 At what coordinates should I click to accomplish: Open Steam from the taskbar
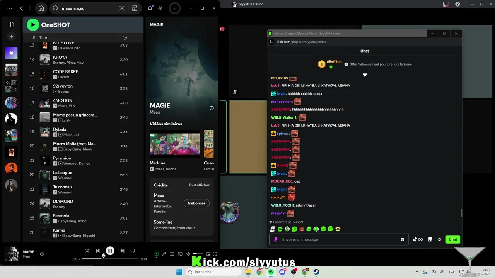[x=316, y=272]
